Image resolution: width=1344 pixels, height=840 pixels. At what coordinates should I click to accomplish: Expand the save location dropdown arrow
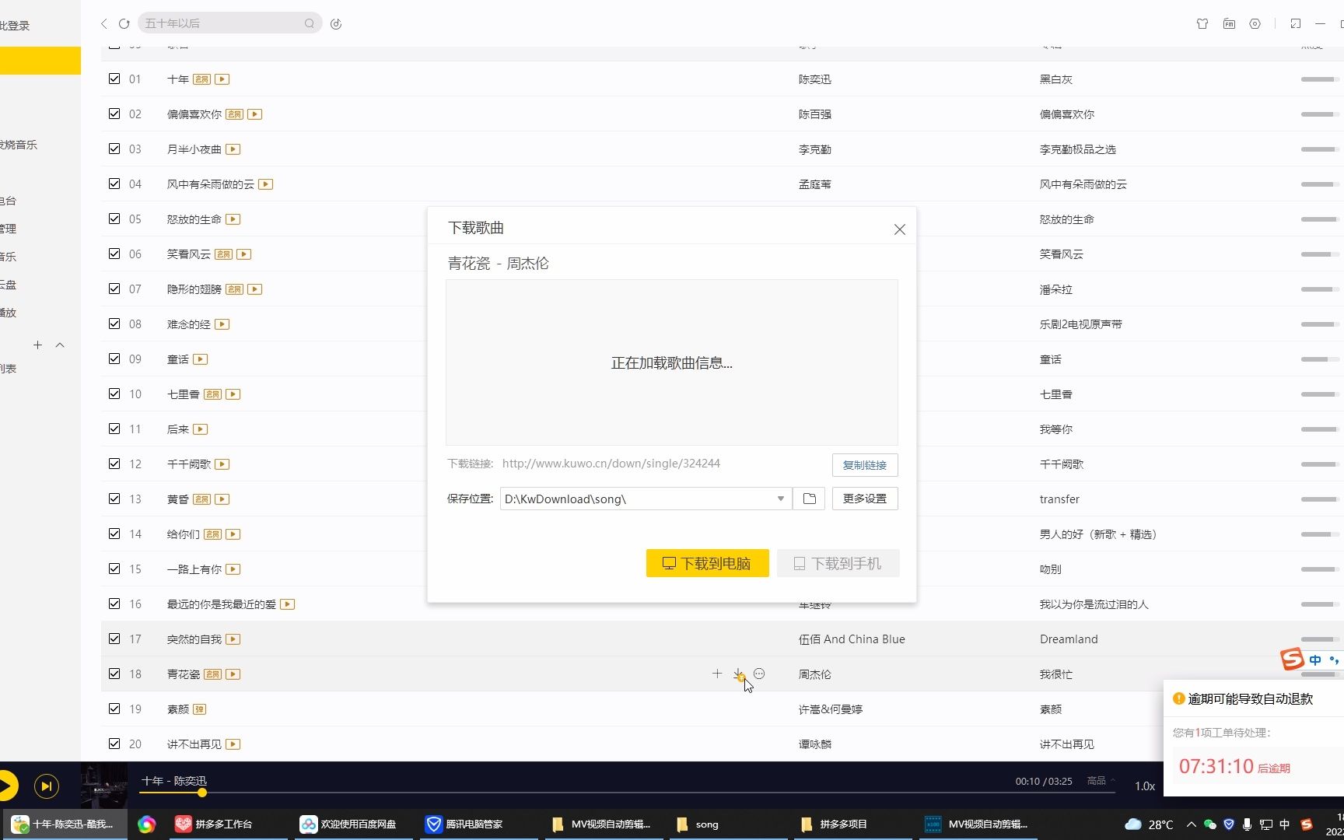point(780,499)
